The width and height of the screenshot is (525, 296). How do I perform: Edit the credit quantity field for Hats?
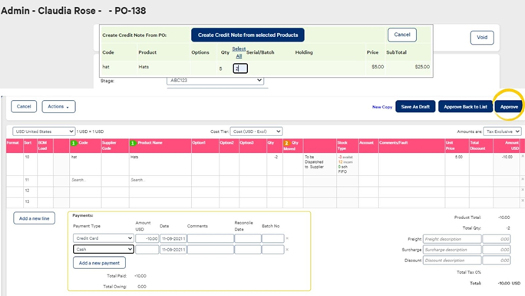click(240, 68)
